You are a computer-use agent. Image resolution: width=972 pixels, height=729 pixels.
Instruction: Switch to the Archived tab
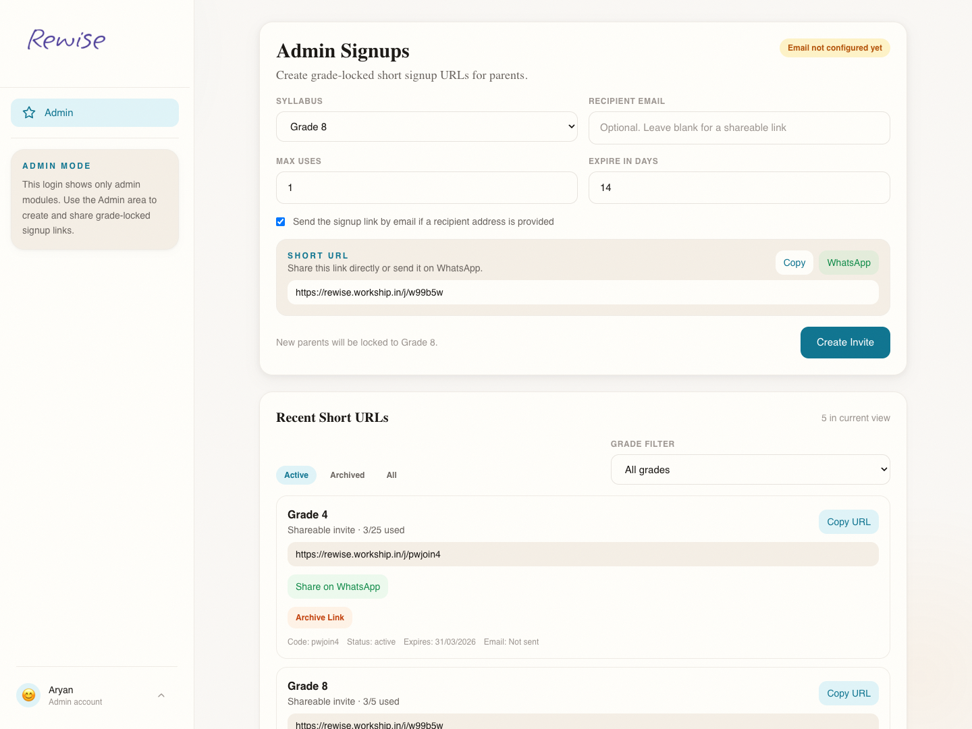[x=347, y=475]
